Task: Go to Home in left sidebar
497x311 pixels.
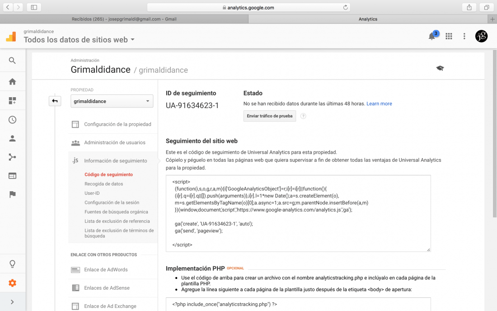Action: click(x=12, y=82)
